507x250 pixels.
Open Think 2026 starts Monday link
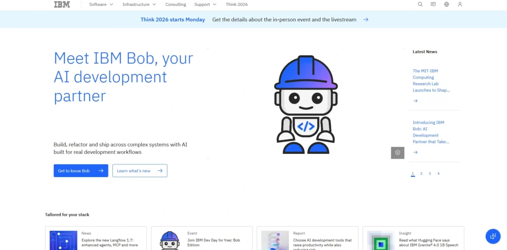[173, 20]
